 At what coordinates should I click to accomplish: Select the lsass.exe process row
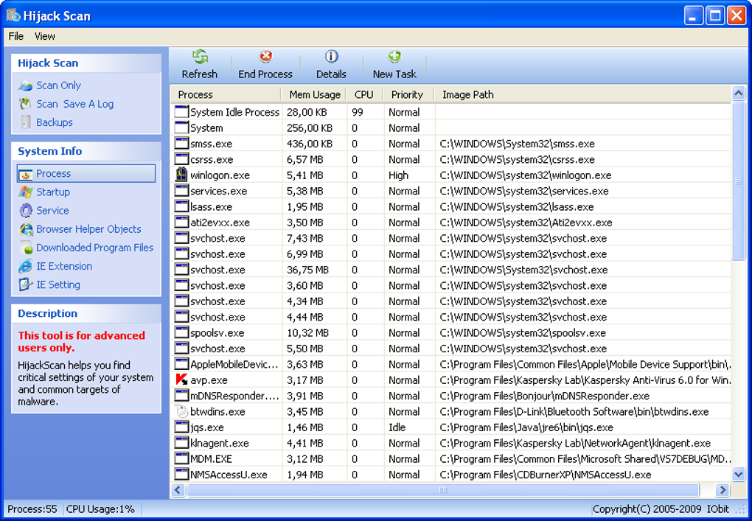450,206
